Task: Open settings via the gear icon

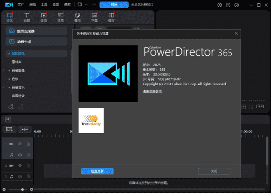Action: [219, 5]
